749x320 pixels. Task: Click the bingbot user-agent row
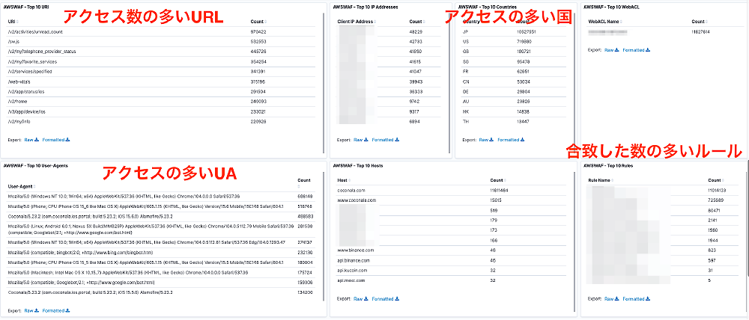tap(161, 252)
